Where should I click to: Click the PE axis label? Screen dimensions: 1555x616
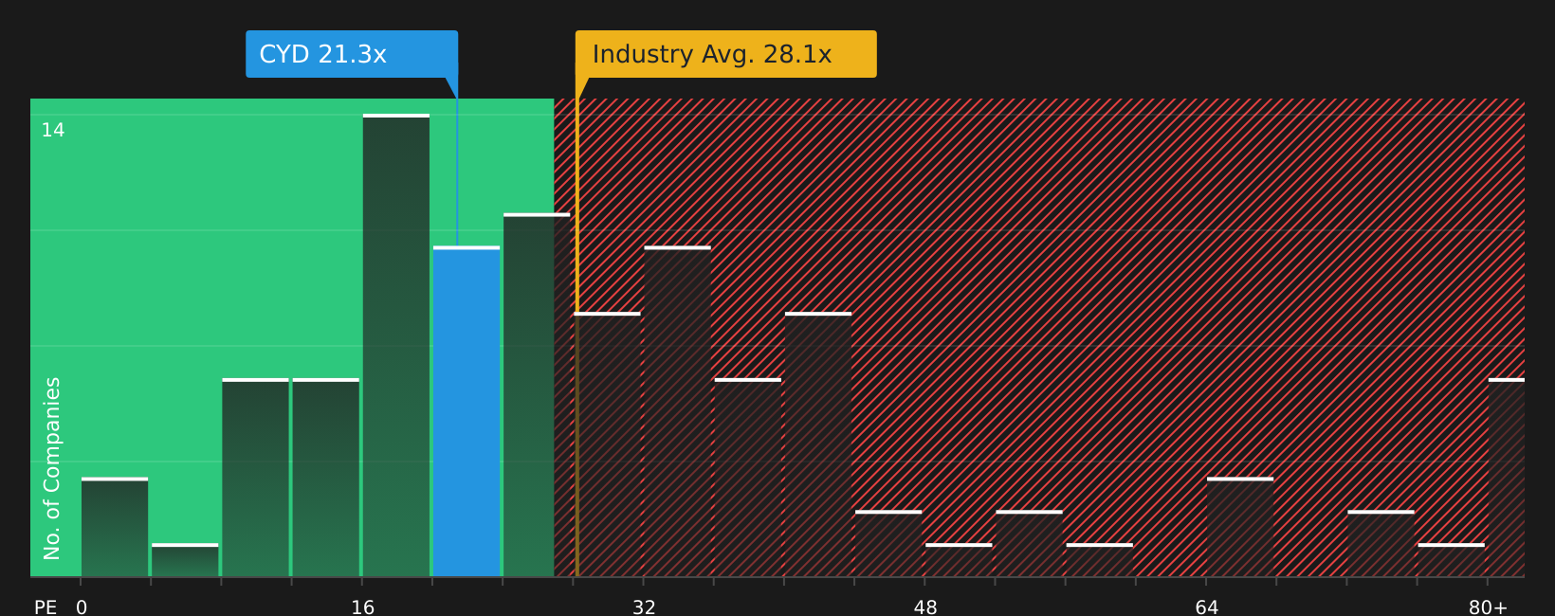(46, 607)
